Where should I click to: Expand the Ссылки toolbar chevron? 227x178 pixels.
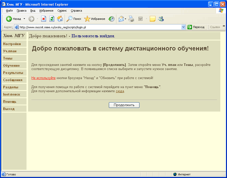224,26
